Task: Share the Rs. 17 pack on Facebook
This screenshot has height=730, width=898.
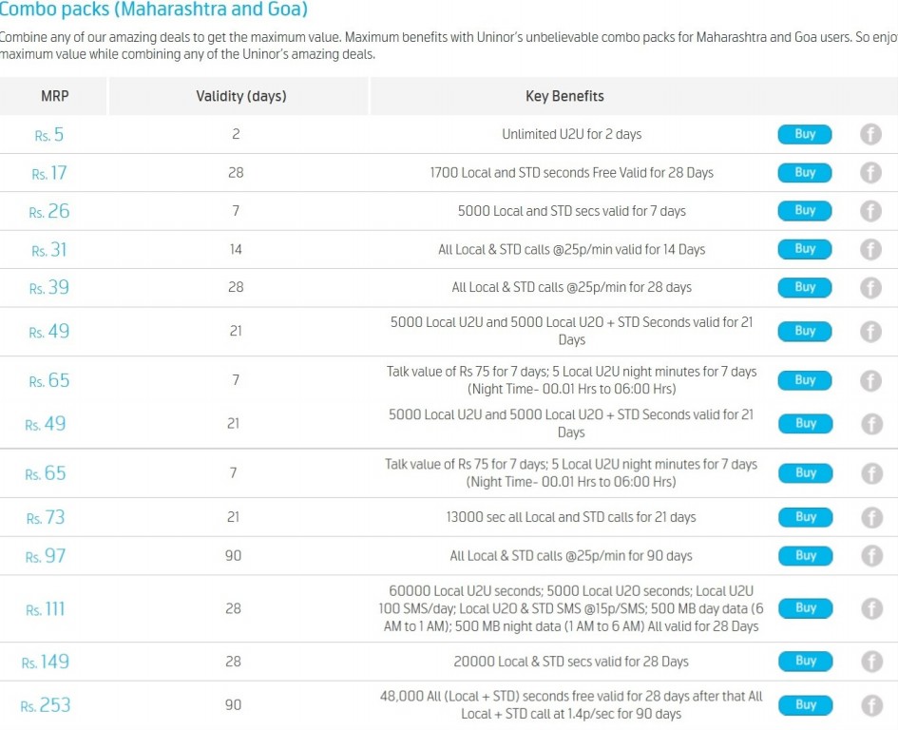Action: (870, 173)
